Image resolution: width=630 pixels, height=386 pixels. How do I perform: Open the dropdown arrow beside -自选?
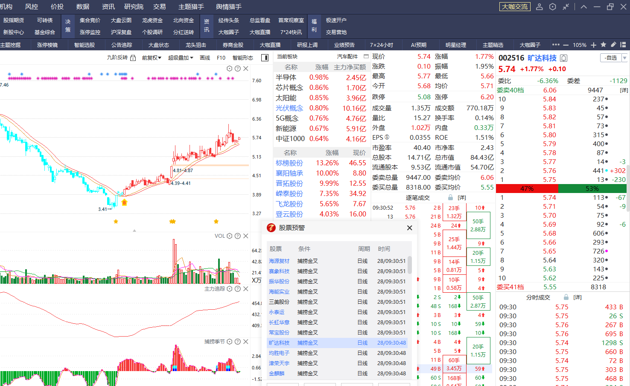[x=624, y=58]
